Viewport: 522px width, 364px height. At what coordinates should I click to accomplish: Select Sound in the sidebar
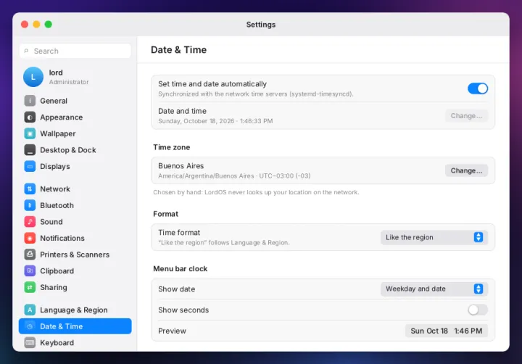75,221
